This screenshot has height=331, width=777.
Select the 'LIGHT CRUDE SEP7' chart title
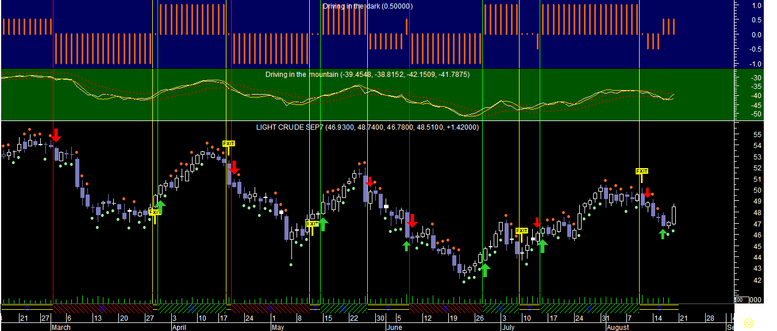(367, 127)
